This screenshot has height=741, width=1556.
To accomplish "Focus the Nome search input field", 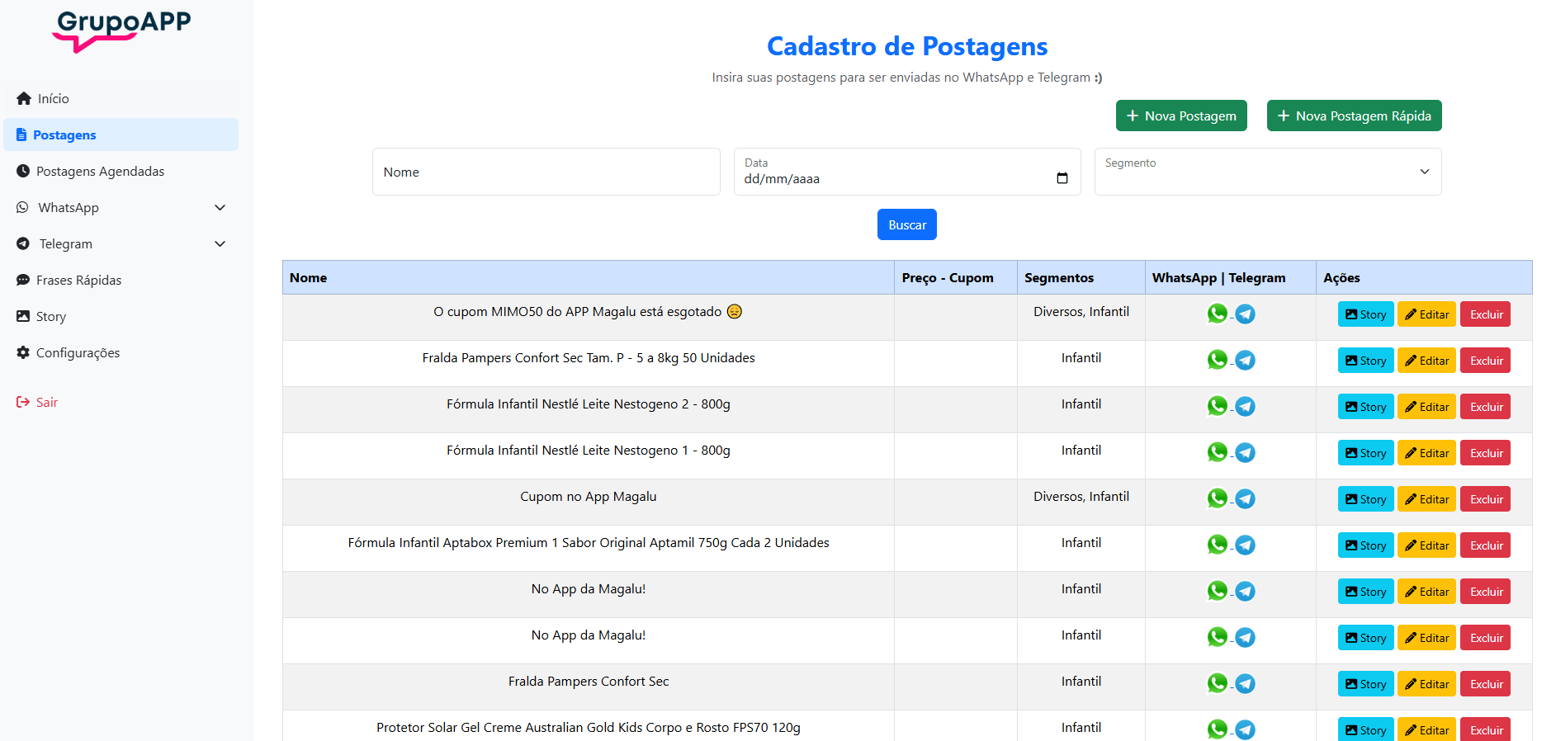I will 546,172.
